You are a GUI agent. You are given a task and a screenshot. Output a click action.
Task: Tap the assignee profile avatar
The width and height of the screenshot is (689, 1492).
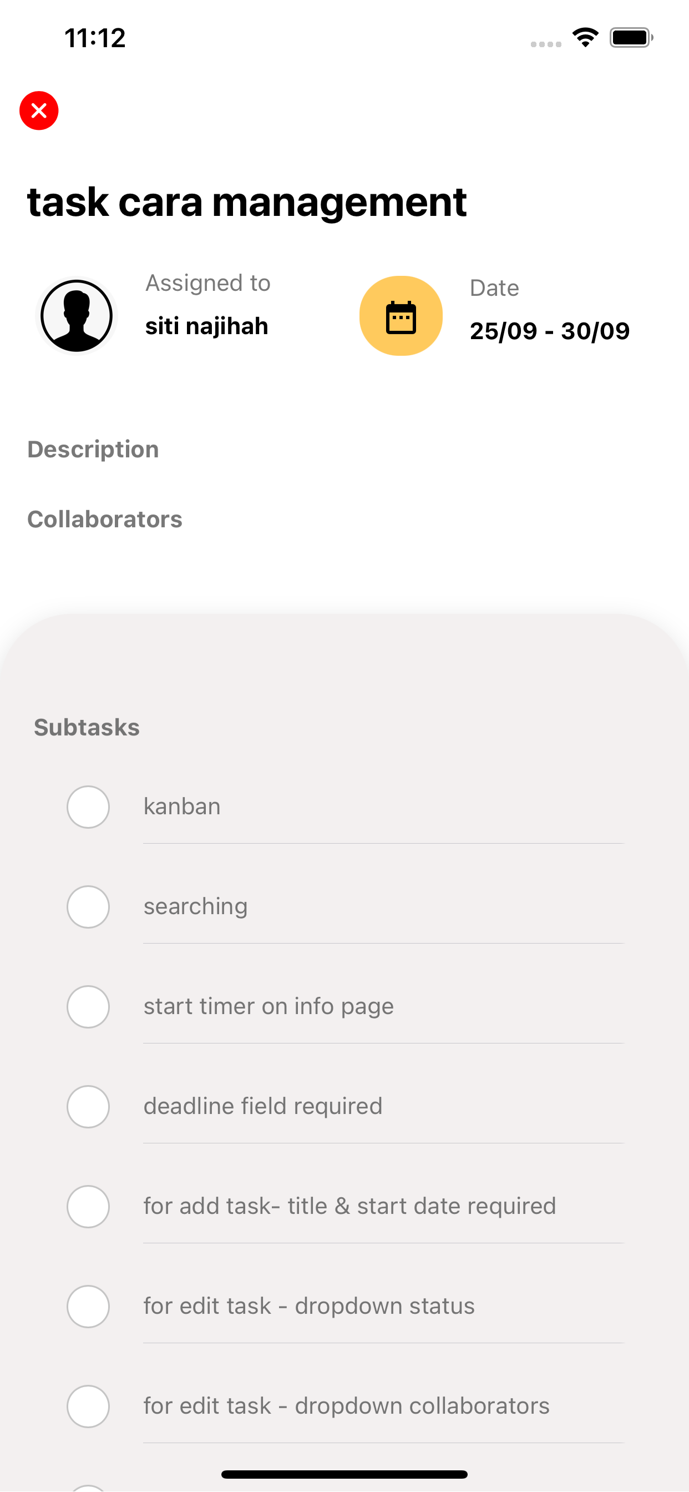click(77, 316)
